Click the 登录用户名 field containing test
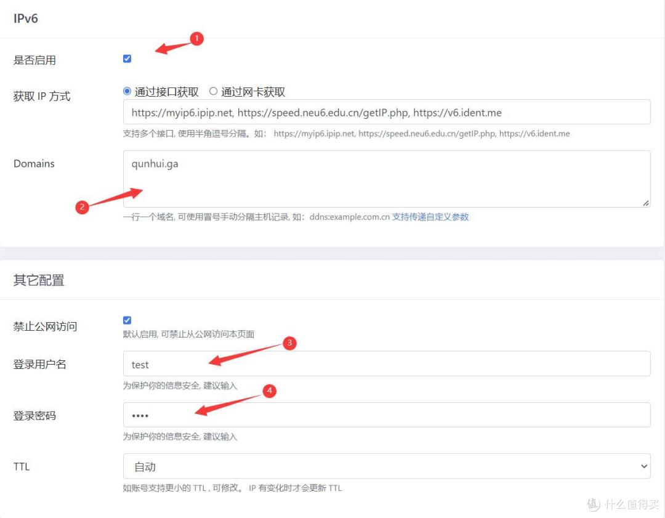 [387, 363]
